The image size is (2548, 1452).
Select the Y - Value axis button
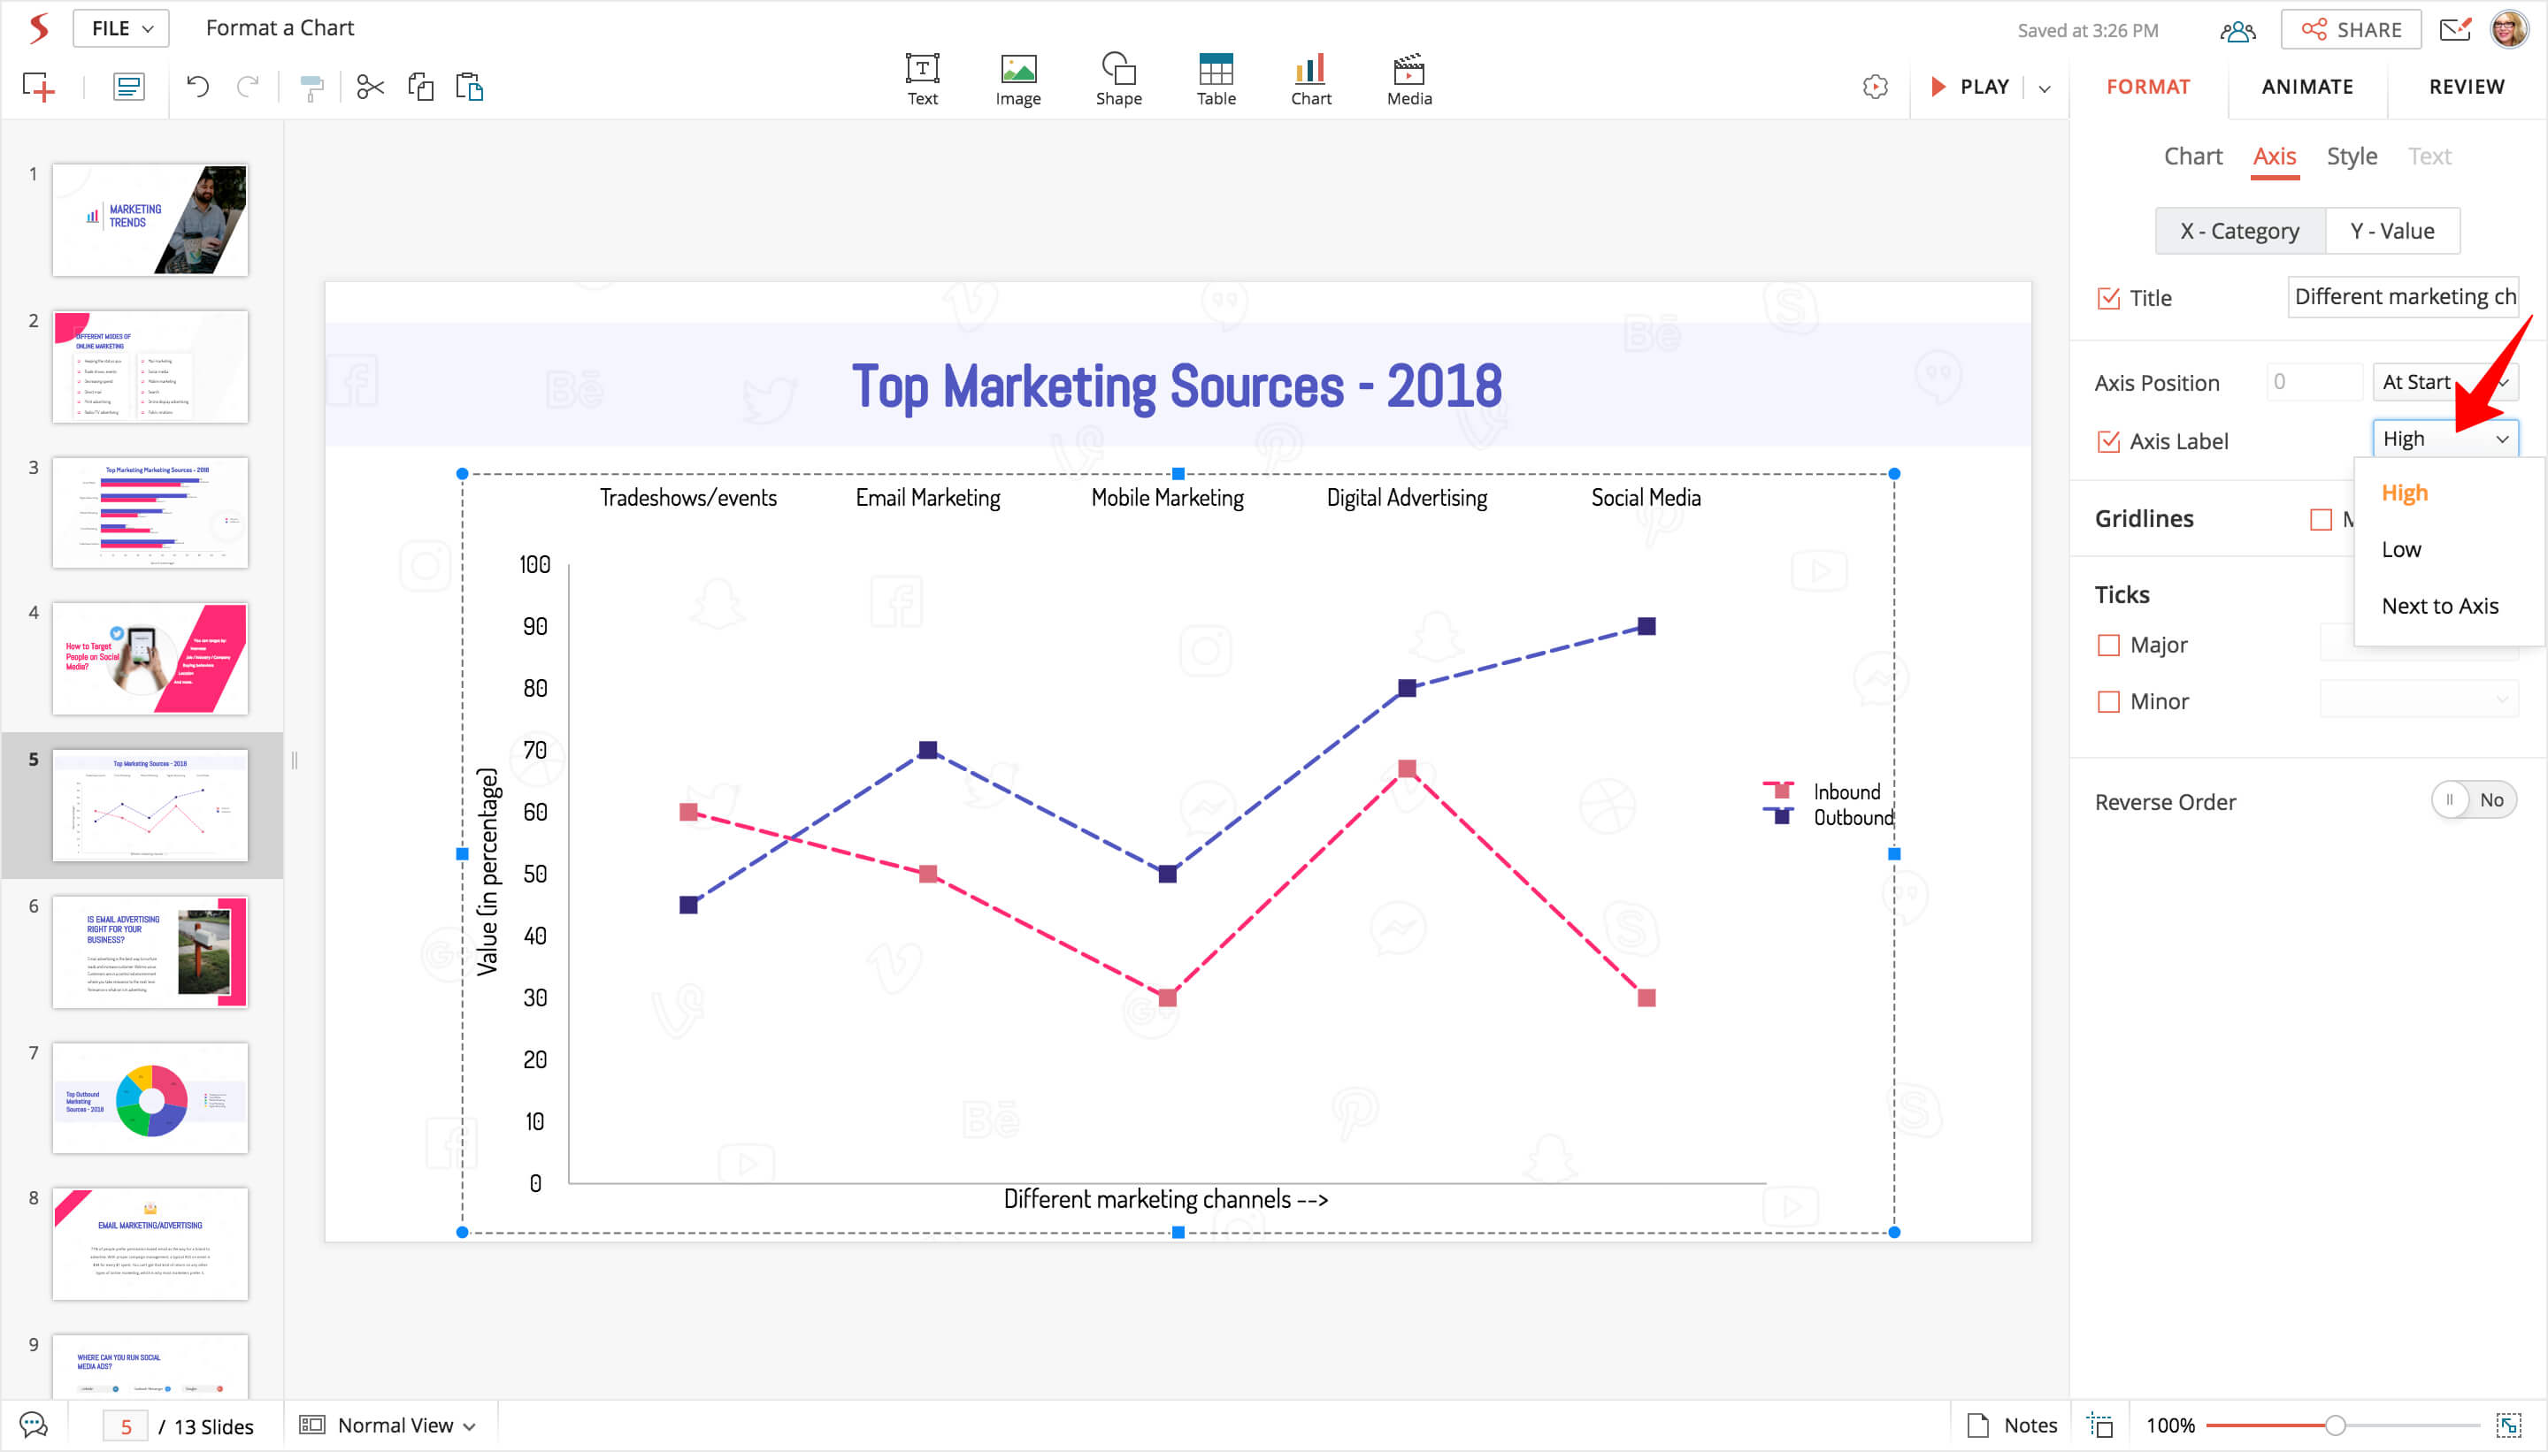coord(2391,232)
